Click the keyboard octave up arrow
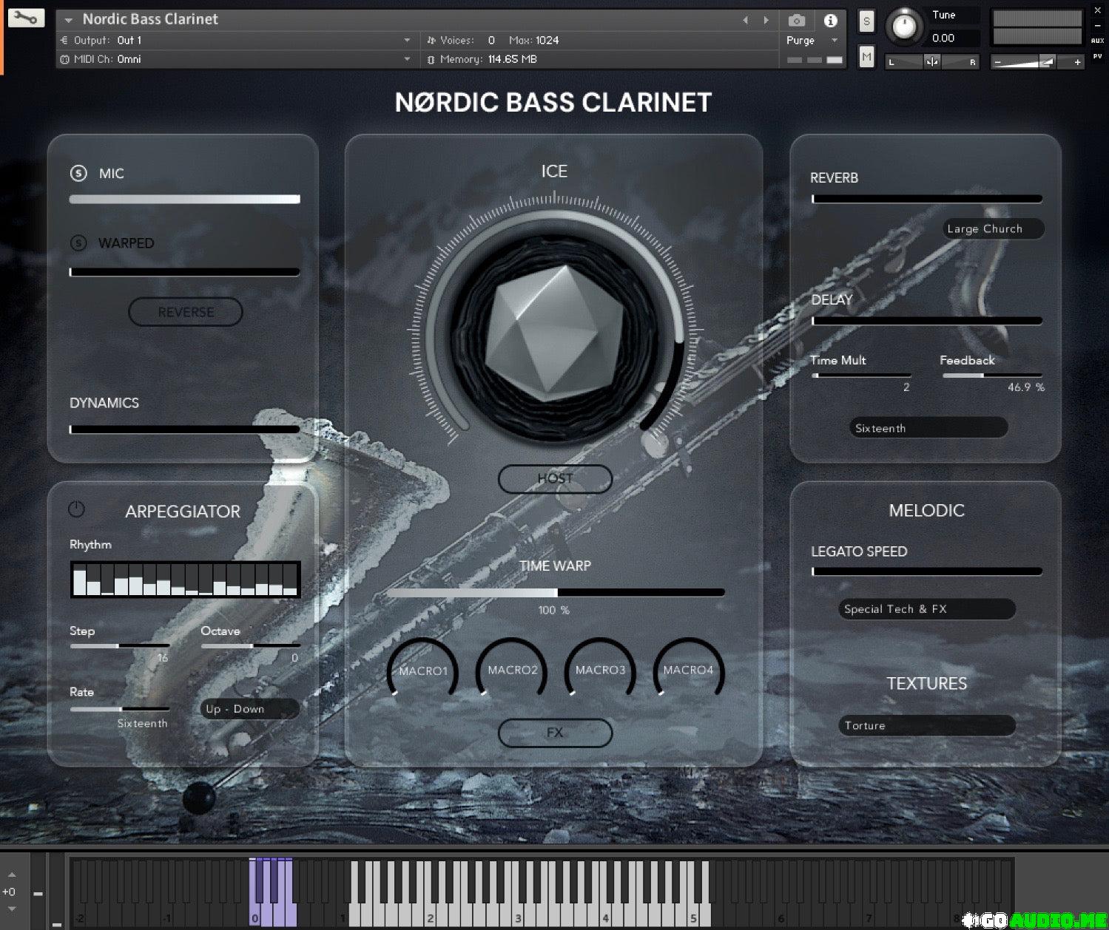 pos(11,875)
